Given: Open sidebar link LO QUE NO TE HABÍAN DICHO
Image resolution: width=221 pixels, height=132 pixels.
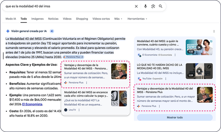Looking at the screenshot, I should point(160,66).
